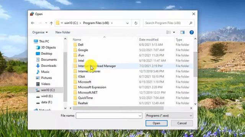Close the Open dialog
This screenshot has width=245, height=137.
click(x=194, y=14)
